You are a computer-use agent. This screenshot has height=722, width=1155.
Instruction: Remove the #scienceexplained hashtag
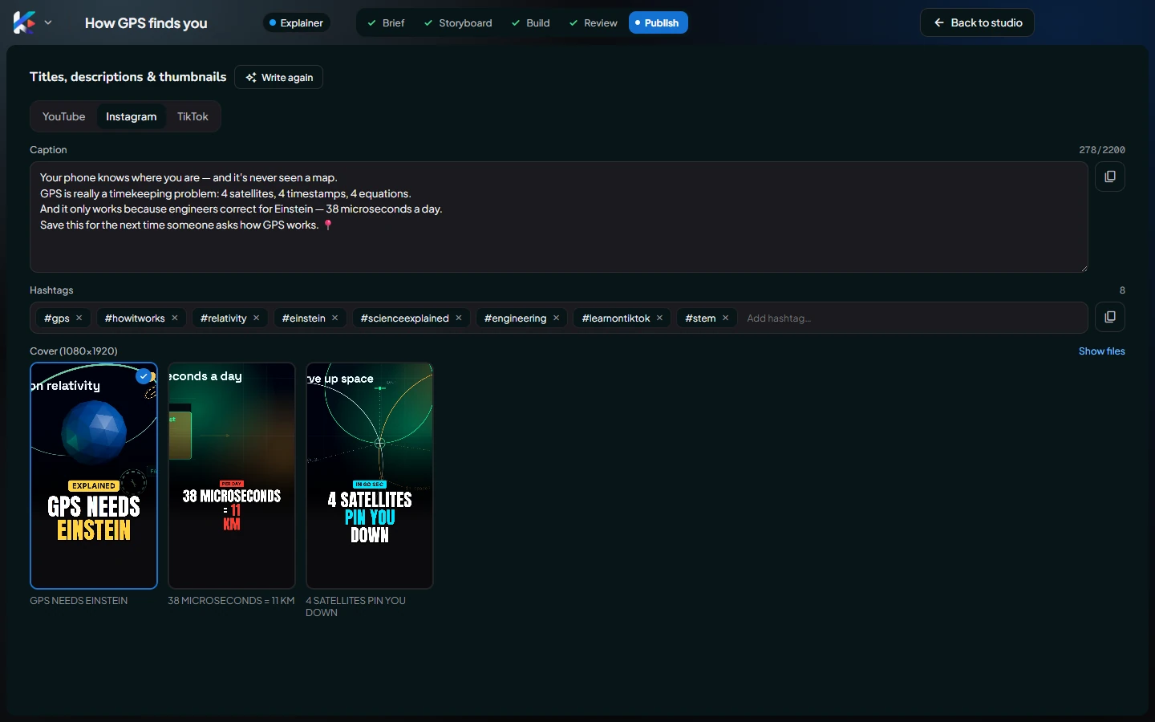point(459,318)
